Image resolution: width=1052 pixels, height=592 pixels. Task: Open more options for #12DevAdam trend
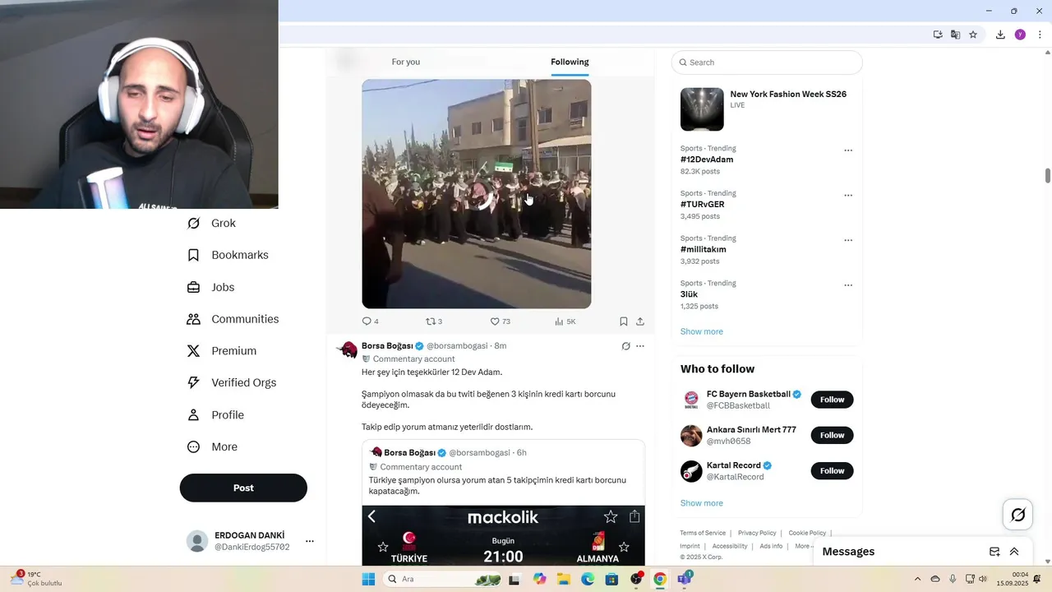[x=848, y=150]
